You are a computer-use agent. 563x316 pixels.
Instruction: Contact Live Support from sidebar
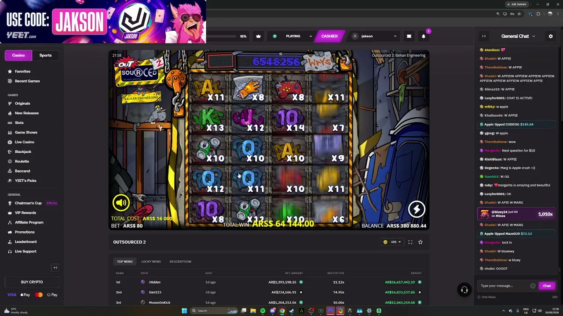(x=26, y=251)
